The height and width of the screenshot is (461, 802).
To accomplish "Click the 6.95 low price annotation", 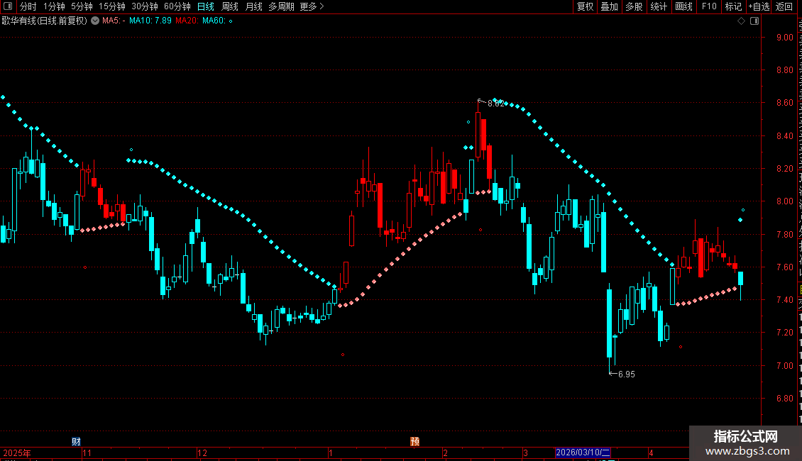I will point(627,374).
